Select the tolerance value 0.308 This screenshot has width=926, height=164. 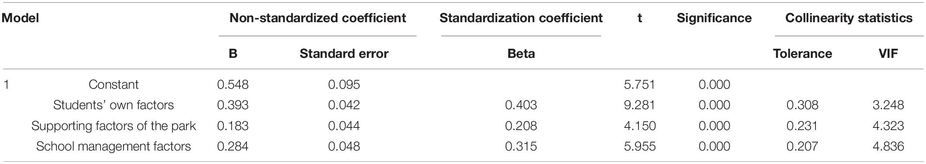(x=802, y=105)
